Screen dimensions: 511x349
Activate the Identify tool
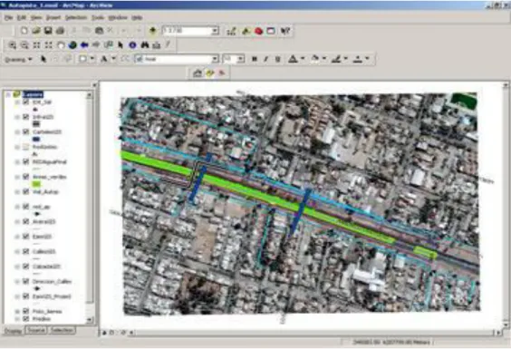tap(132, 45)
